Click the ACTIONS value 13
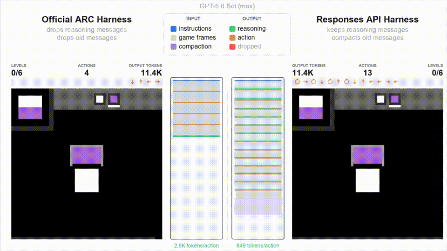Viewport: 447px width, 251px height. pyautogui.click(x=367, y=73)
